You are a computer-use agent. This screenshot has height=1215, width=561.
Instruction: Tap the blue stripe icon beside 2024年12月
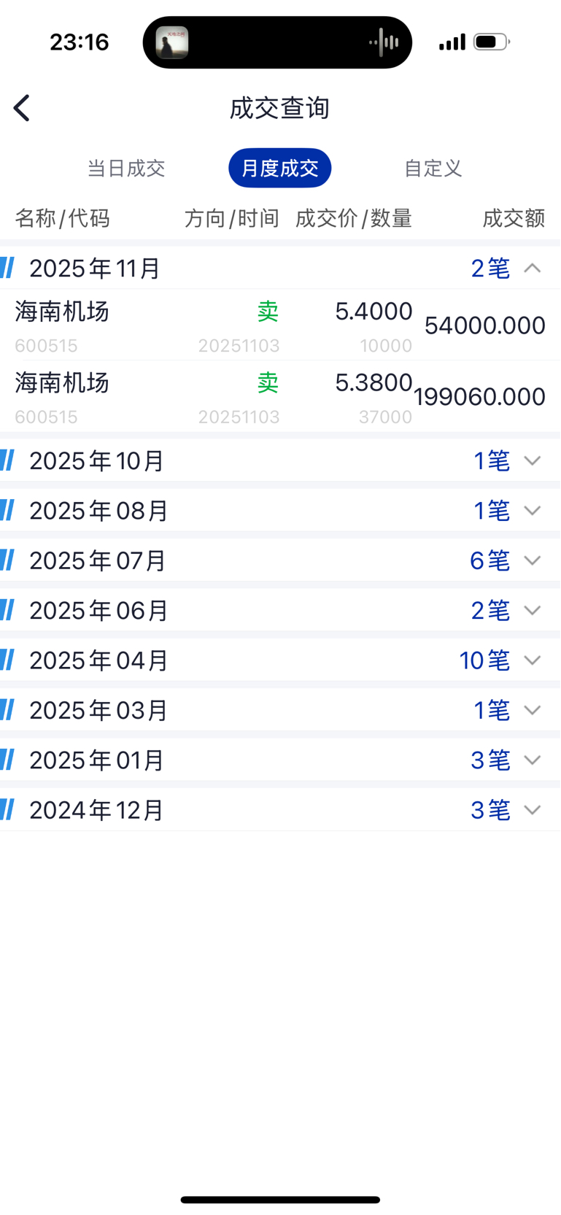click(x=8, y=809)
